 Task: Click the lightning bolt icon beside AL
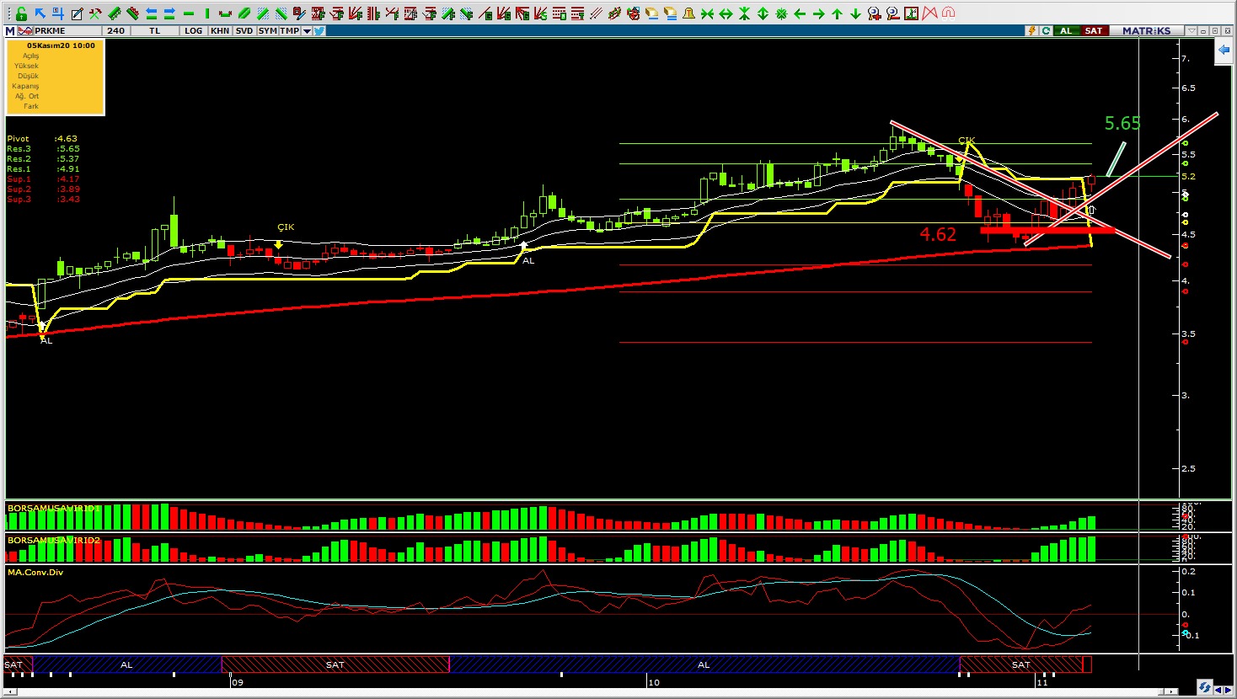[x=1031, y=31]
